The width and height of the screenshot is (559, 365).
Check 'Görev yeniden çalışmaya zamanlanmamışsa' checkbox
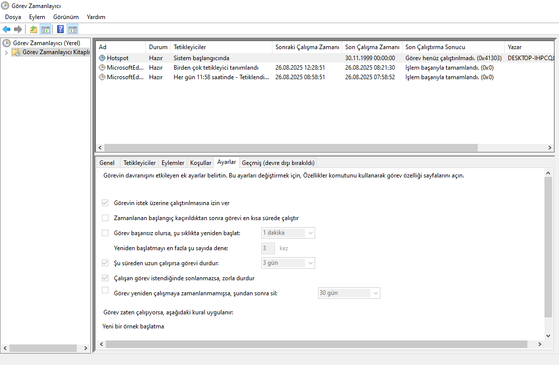[x=105, y=290]
